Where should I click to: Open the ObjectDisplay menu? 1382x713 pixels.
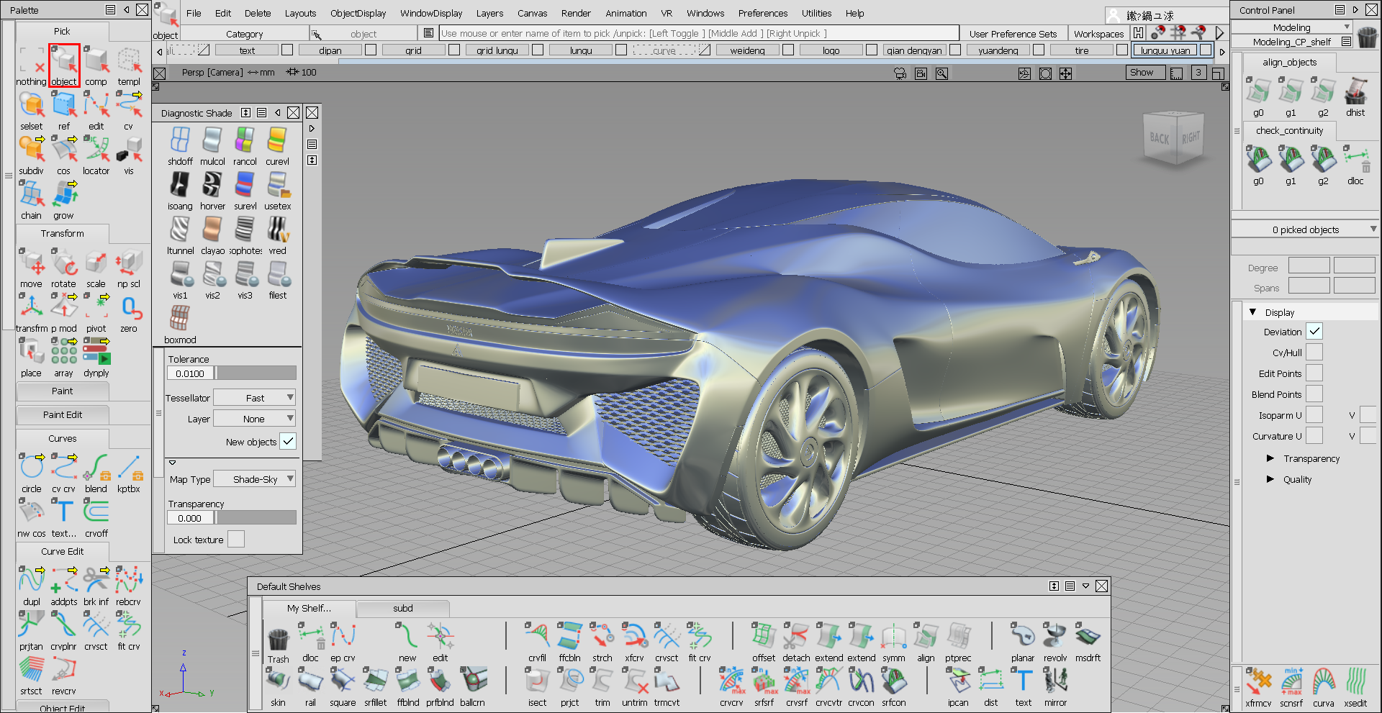click(358, 13)
